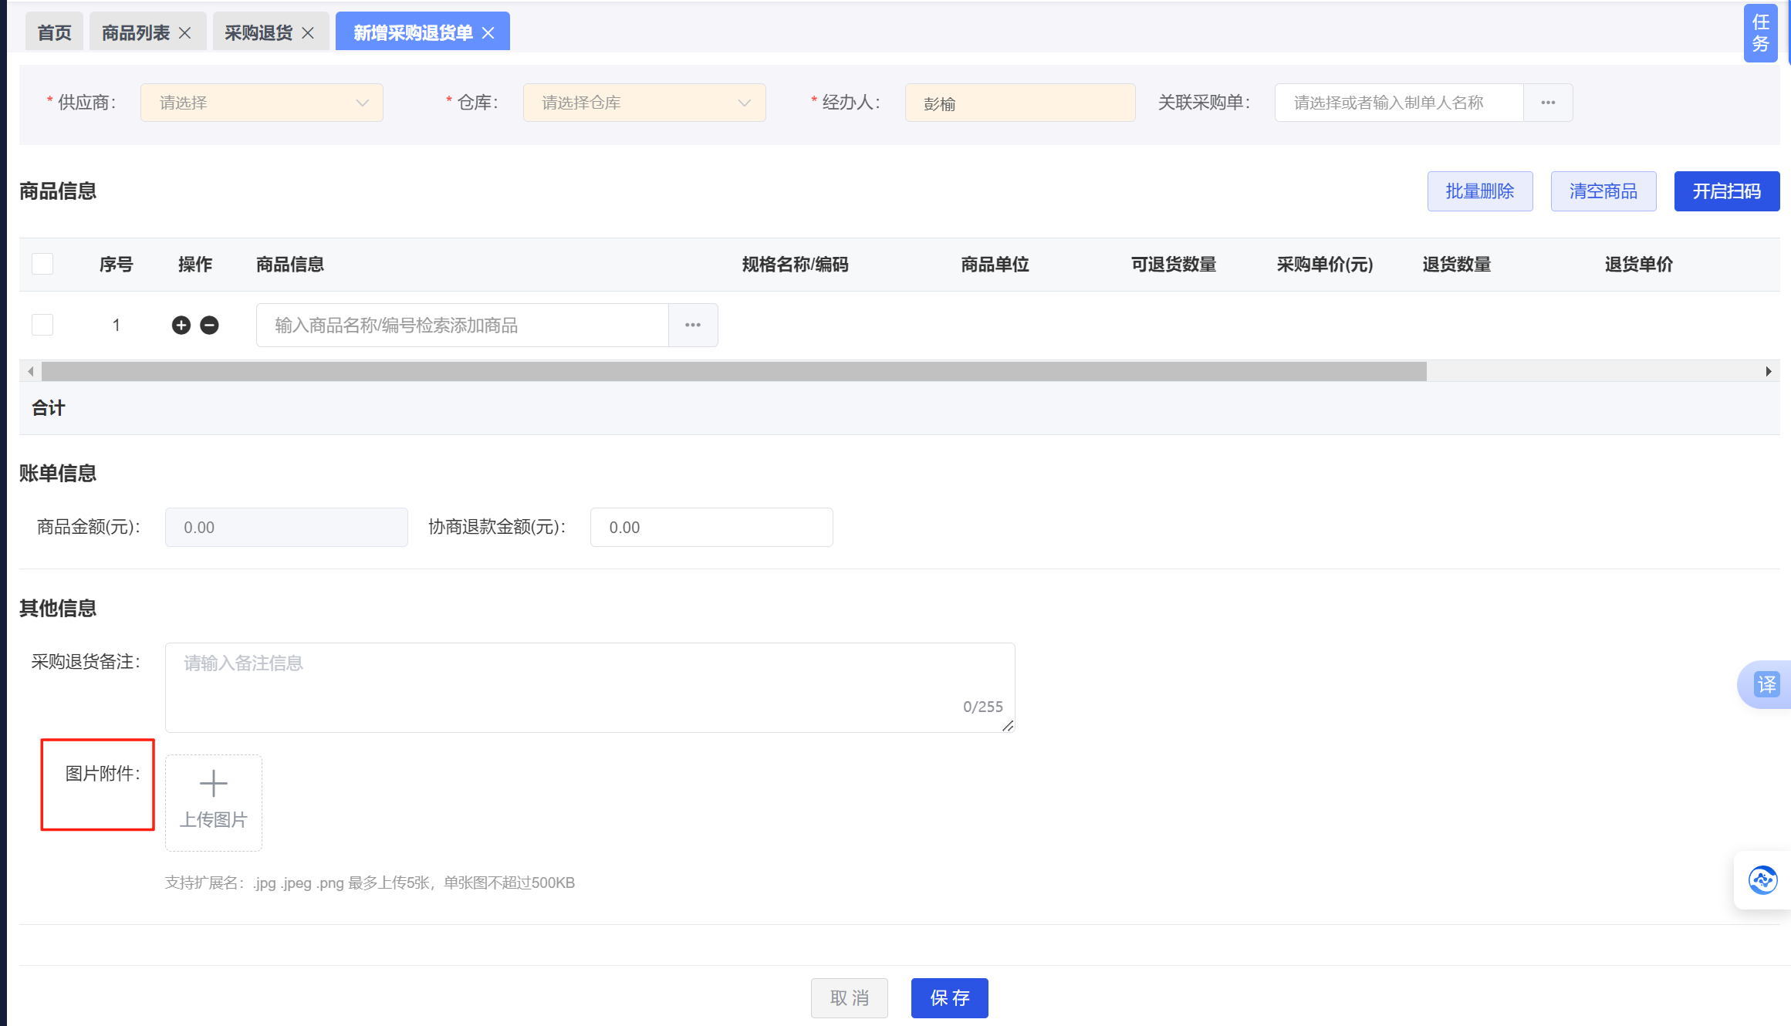Open linked purchase order ellipsis button
1791x1026 pixels.
(1547, 103)
